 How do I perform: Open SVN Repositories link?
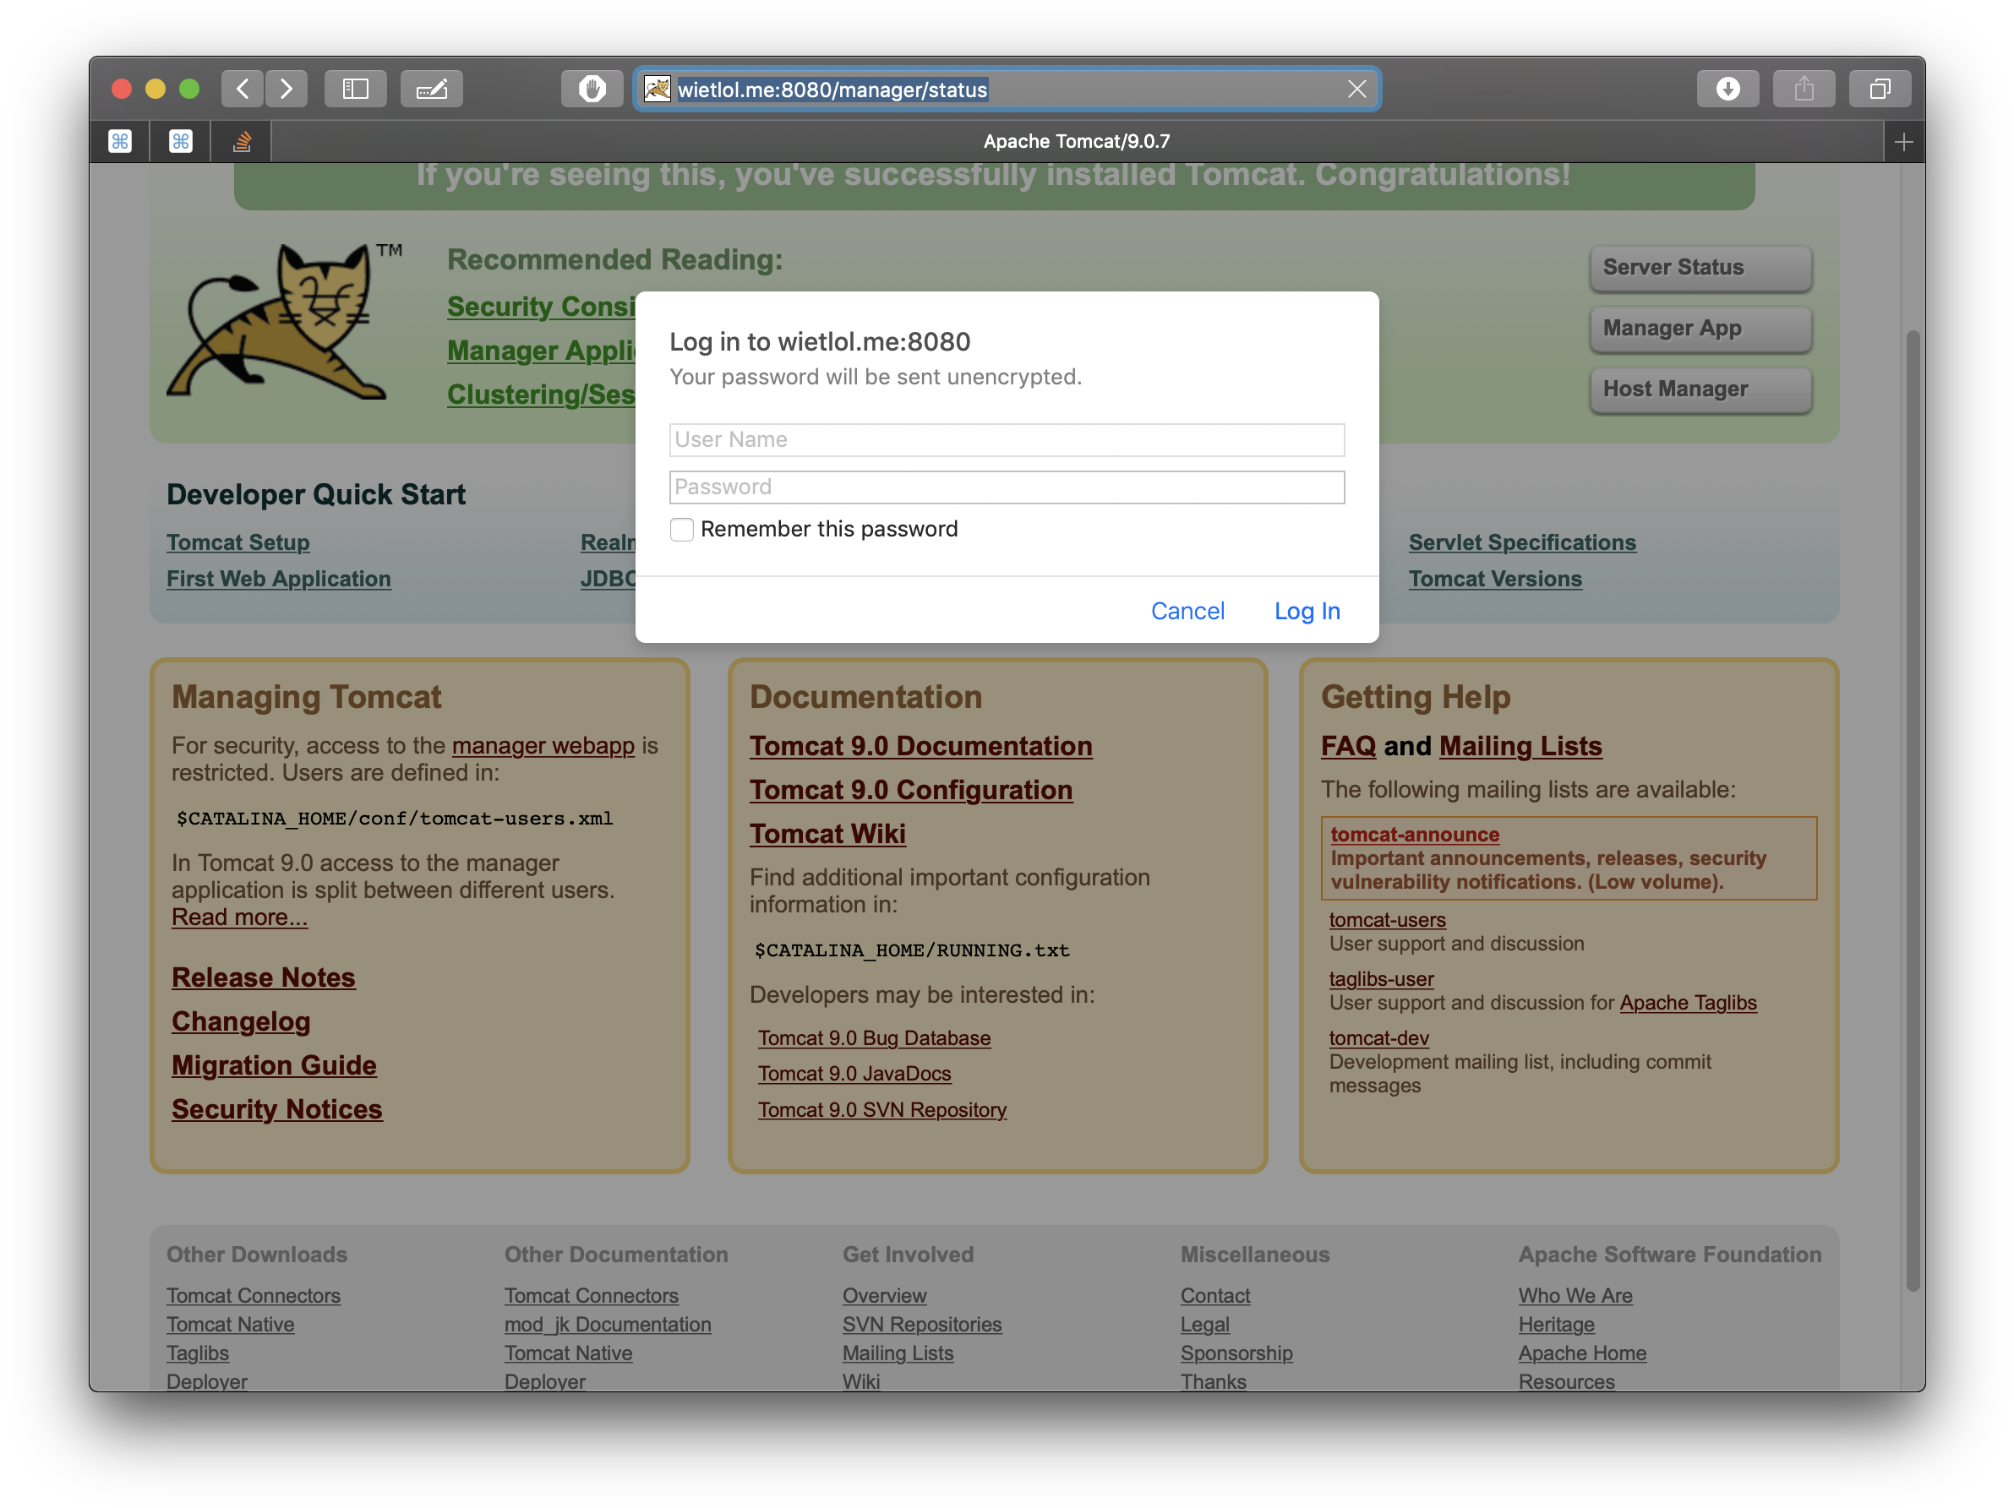coord(921,1324)
